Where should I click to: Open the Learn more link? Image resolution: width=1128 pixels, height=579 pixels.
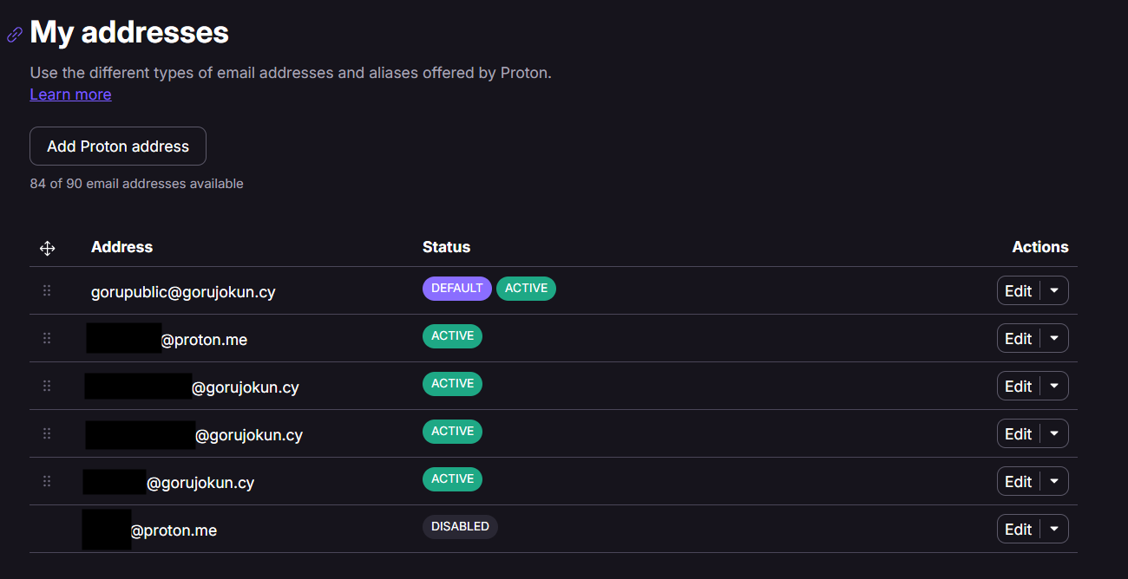point(70,94)
